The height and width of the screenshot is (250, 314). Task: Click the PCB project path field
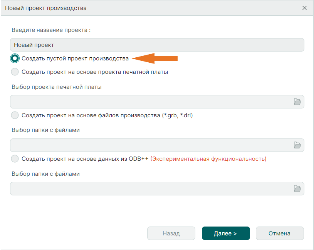(146, 101)
